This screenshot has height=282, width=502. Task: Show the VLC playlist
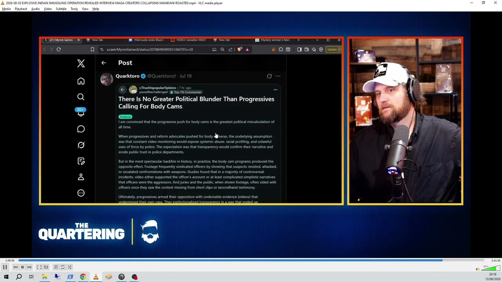pos(56,267)
